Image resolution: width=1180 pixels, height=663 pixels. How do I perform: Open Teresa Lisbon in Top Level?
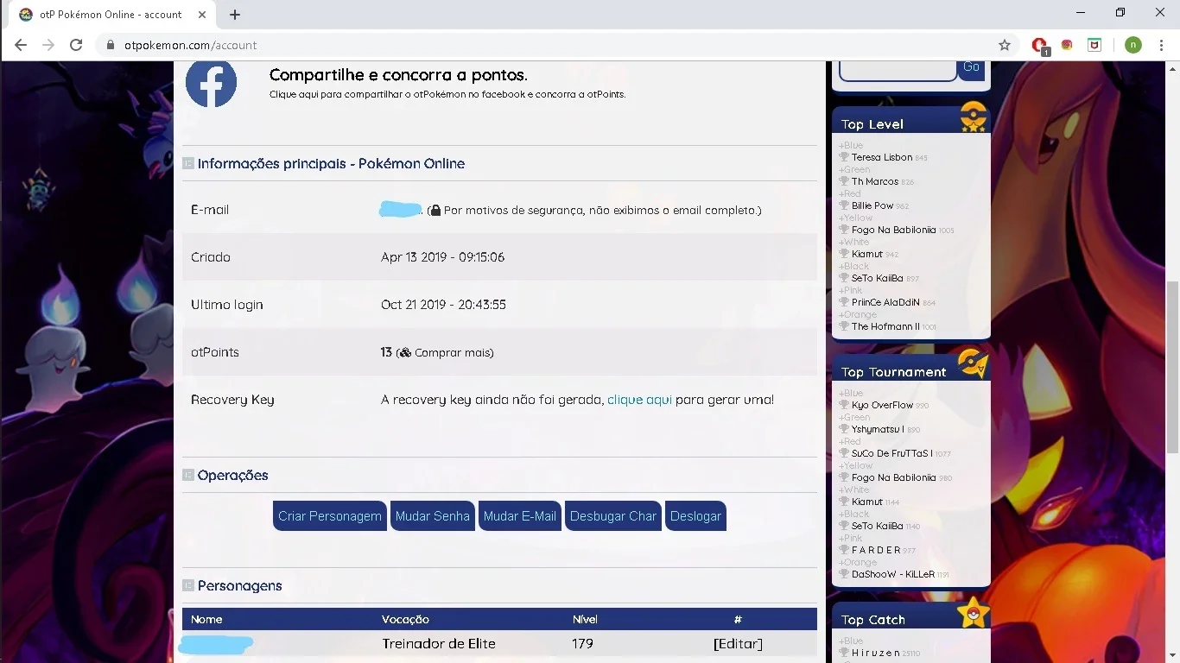coord(882,157)
